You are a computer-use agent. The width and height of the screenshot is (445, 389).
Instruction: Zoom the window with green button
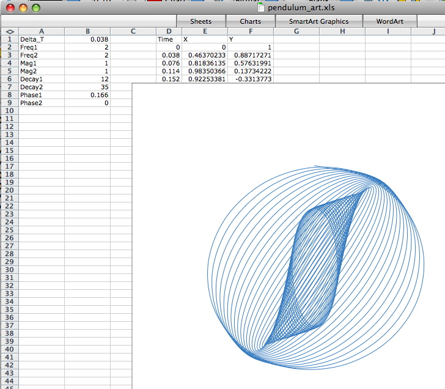pos(36,8)
